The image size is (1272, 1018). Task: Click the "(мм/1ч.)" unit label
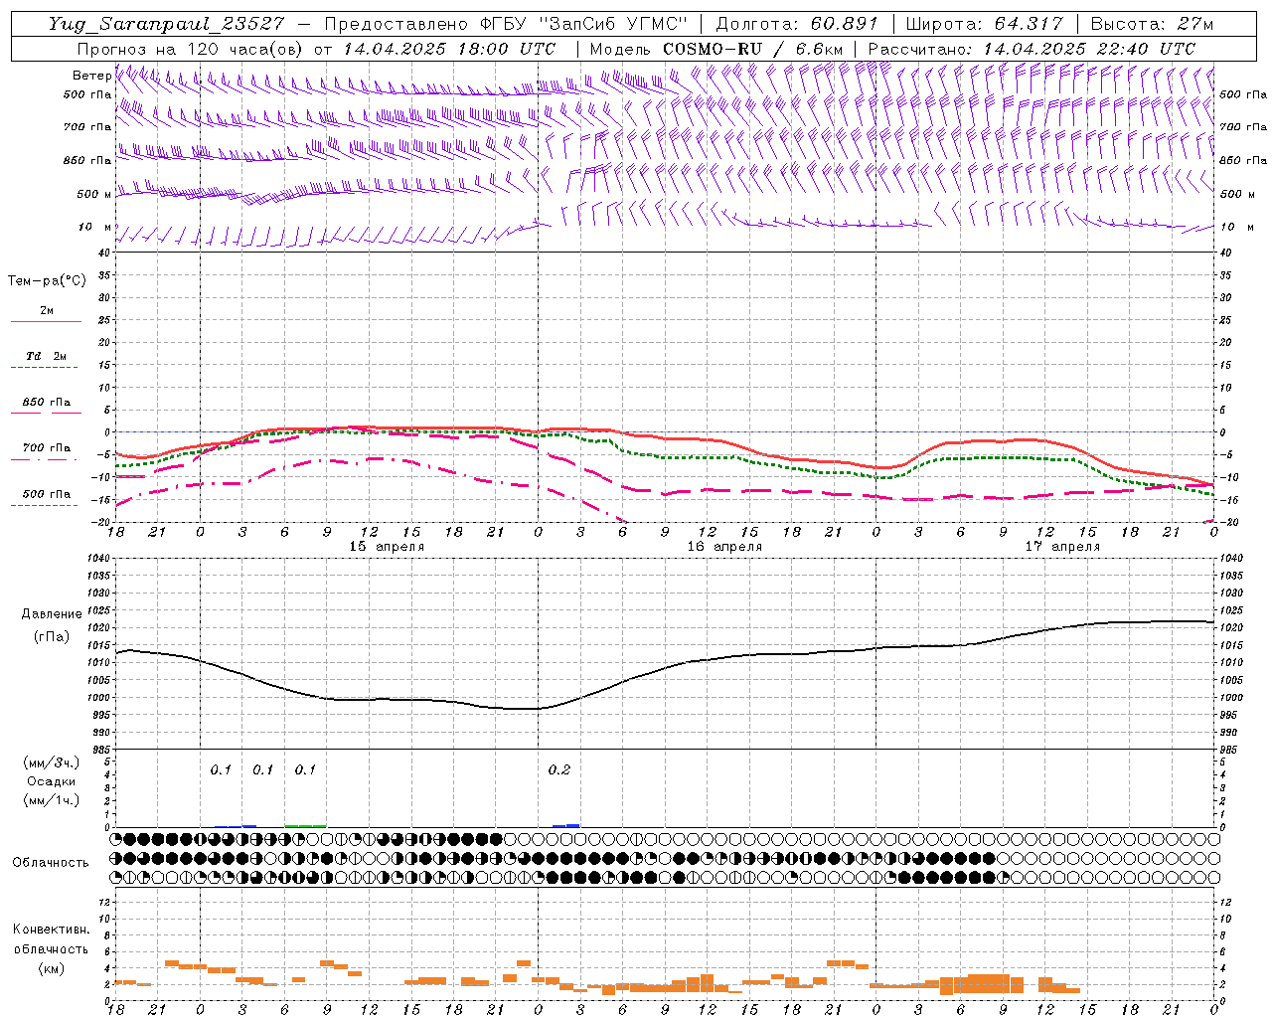[51, 800]
